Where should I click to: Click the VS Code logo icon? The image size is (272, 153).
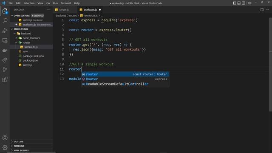(x=4, y=3)
